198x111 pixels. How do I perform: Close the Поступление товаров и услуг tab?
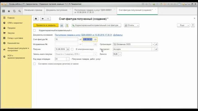coord(114,10)
